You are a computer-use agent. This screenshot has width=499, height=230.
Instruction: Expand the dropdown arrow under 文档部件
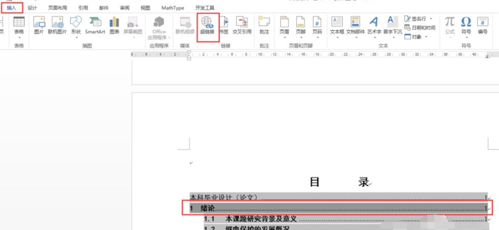point(356,38)
